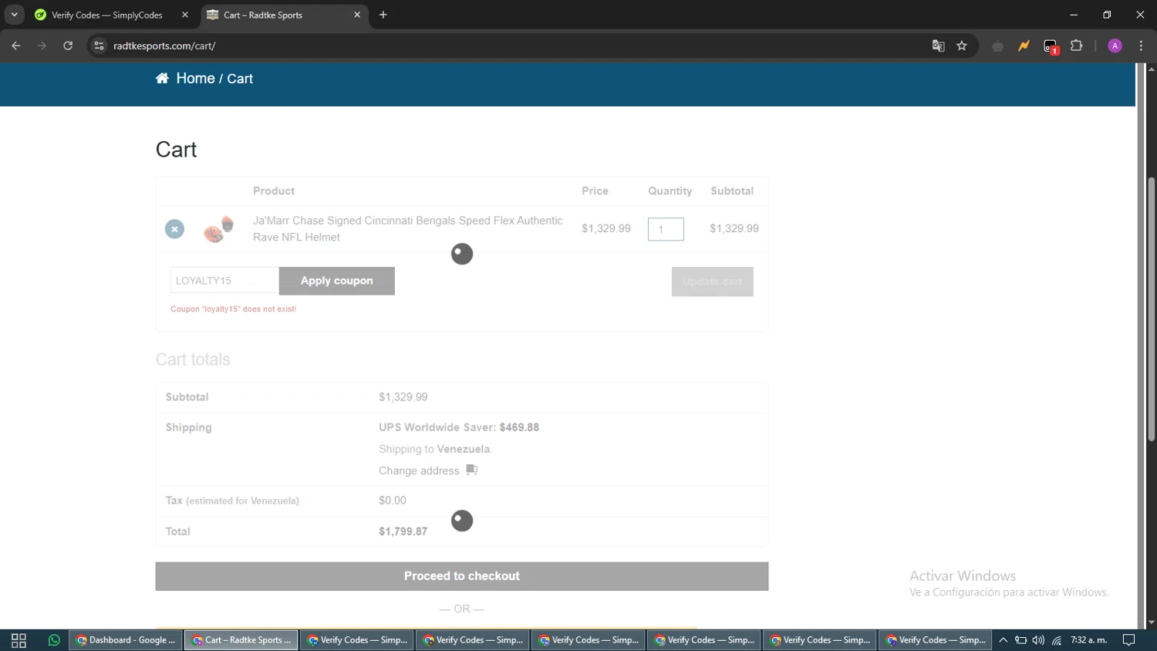The height and width of the screenshot is (651, 1157).
Task: Translate this page via address bar icon
Action: tap(938, 46)
